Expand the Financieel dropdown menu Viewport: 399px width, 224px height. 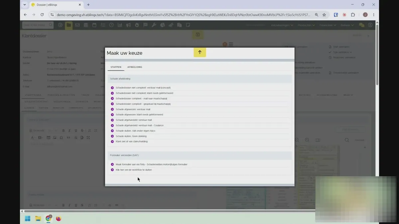(x=328, y=25)
